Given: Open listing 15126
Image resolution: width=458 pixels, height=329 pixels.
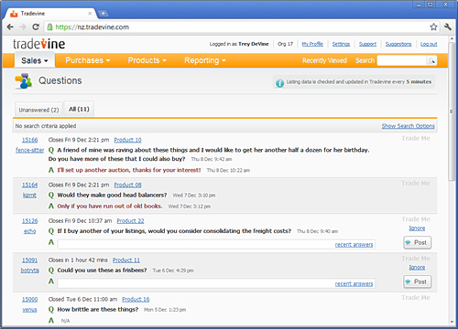Looking at the screenshot, I should tap(29, 221).
